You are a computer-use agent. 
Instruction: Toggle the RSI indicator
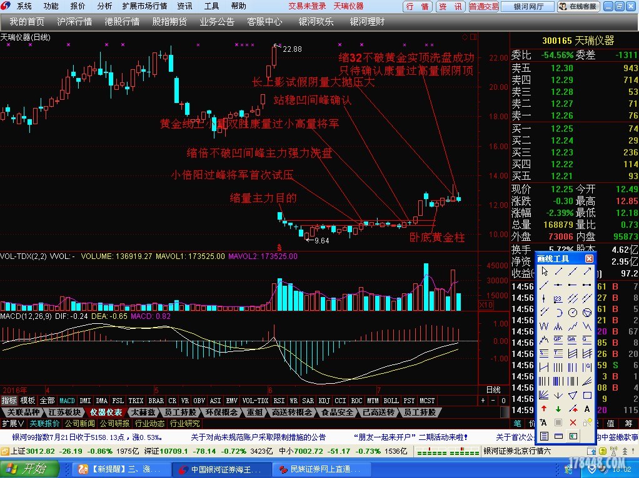tap(279, 401)
